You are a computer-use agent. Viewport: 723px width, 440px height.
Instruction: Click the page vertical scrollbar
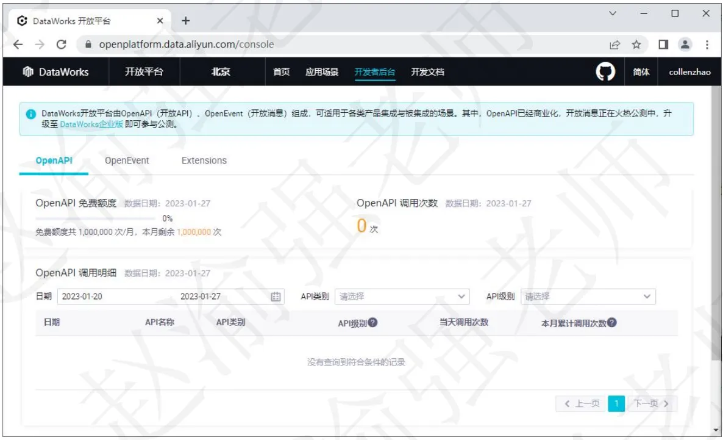716,222
